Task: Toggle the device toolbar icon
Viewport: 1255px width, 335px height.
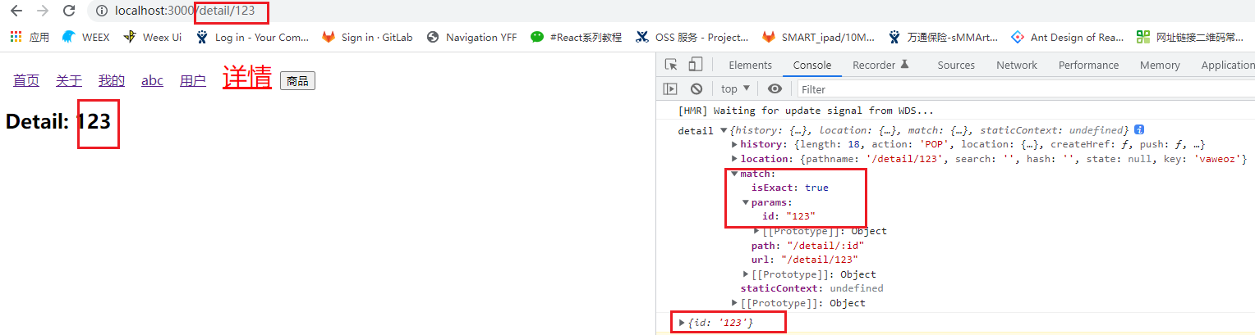Action: pos(695,65)
